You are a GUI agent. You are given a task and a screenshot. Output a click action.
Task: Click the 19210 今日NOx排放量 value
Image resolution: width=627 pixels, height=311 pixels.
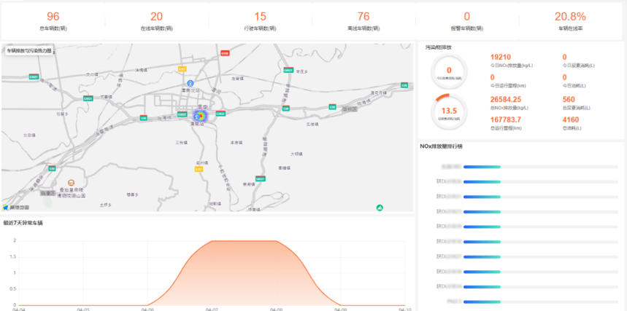[501, 57]
